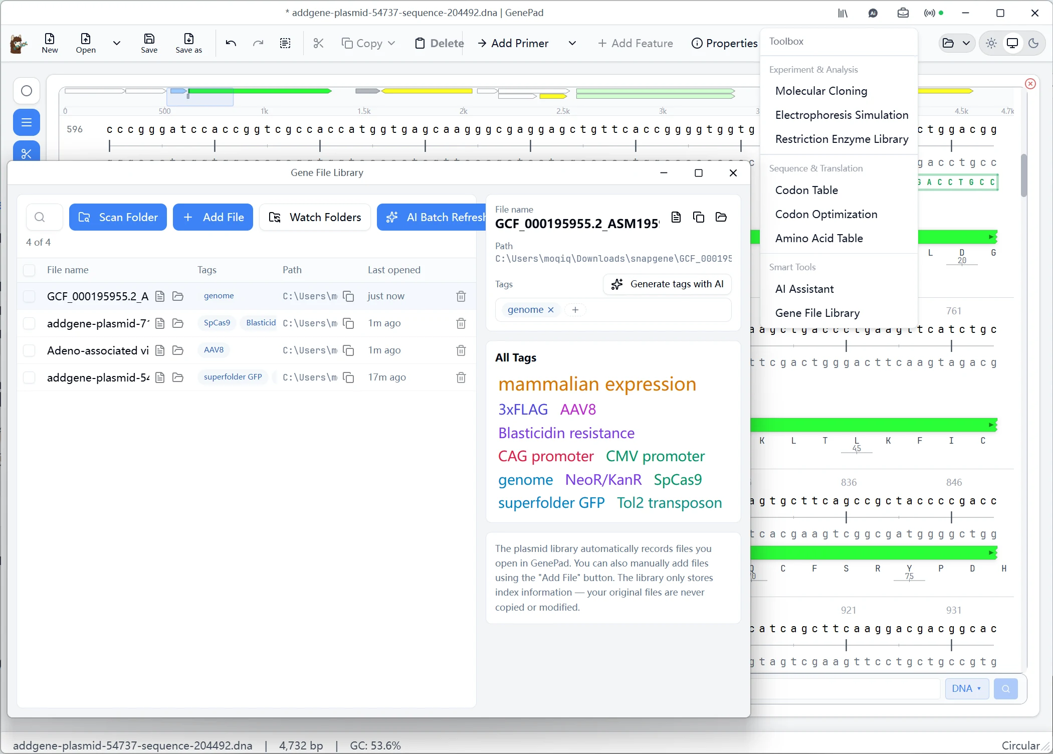Open file document icon in details panel
This screenshot has height=754, width=1053.
(676, 217)
